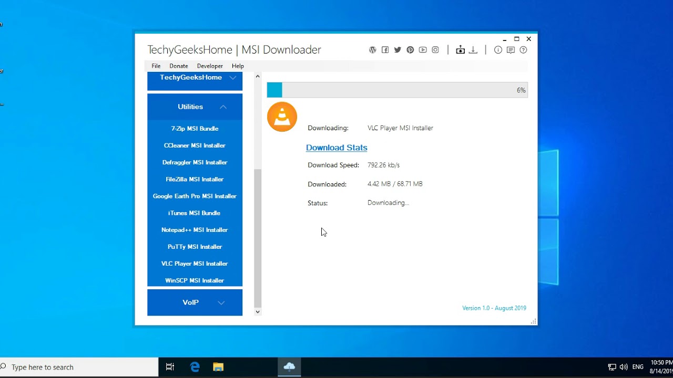Click the Twitter social icon
The width and height of the screenshot is (673, 378).
(397, 49)
